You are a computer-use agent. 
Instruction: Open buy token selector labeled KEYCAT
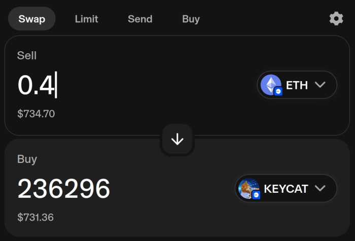tap(286, 189)
